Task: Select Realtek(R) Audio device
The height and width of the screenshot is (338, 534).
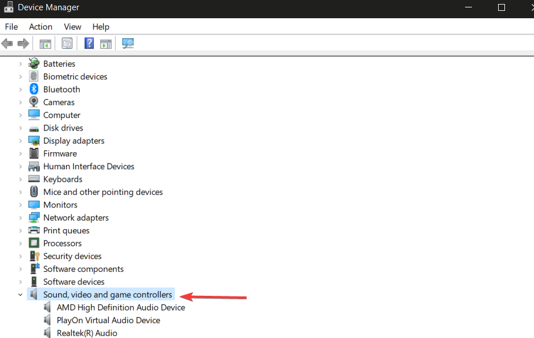Action: 87,333
